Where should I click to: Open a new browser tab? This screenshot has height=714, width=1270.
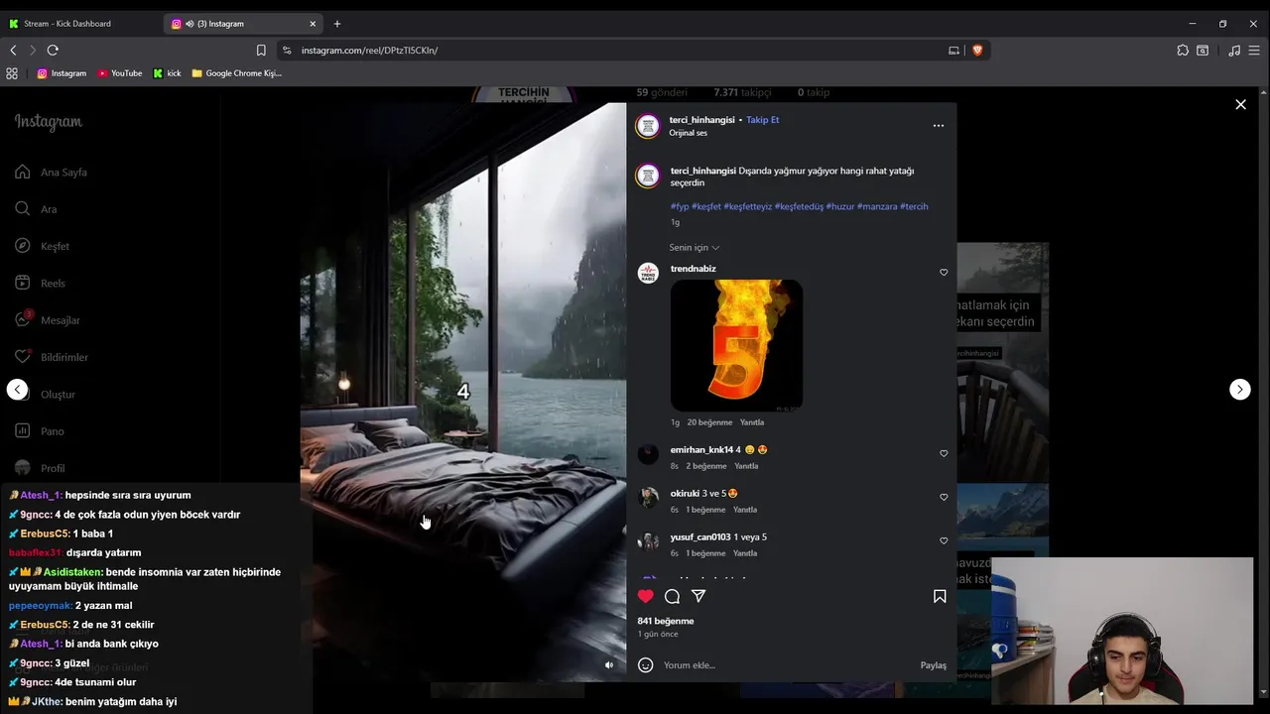click(x=337, y=24)
